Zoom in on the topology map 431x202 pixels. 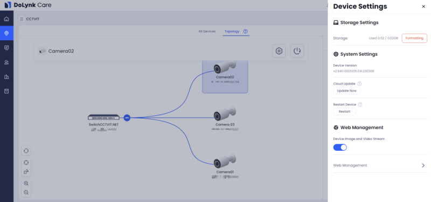pyautogui.click(x=26, y=183)
